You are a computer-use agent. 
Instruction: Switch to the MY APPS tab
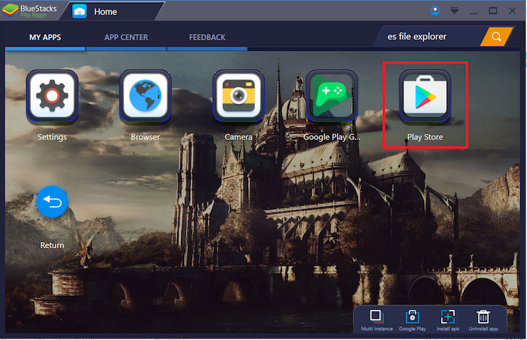point(45,37)
